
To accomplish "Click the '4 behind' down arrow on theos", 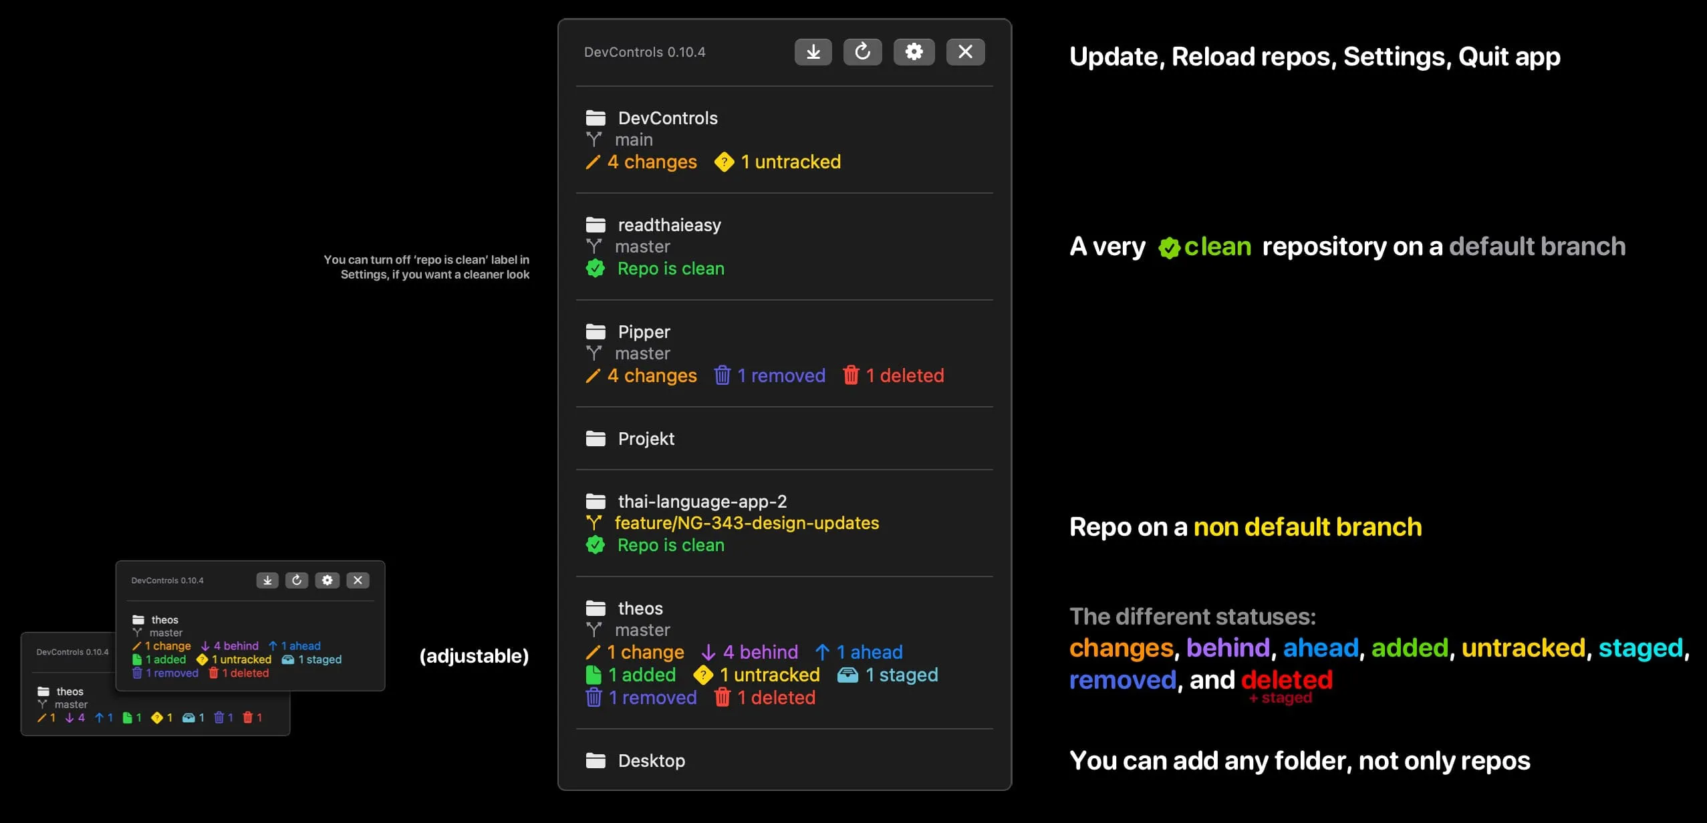I will [707, 652].
